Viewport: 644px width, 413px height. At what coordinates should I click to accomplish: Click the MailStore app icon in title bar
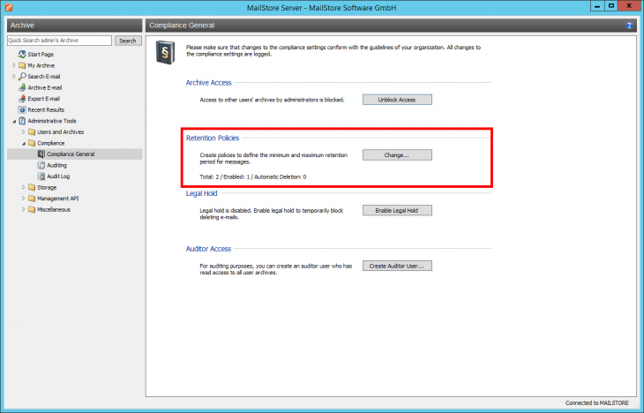point(9,7)
